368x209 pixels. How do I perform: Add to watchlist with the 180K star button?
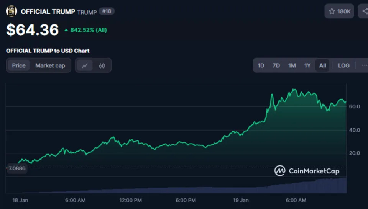pos(339,11)
